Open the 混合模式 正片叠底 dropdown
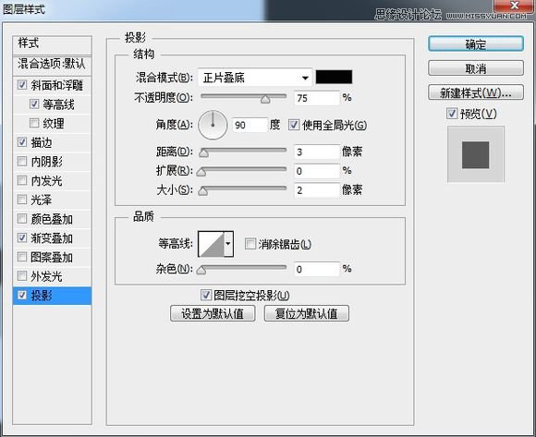 point(255,78)
